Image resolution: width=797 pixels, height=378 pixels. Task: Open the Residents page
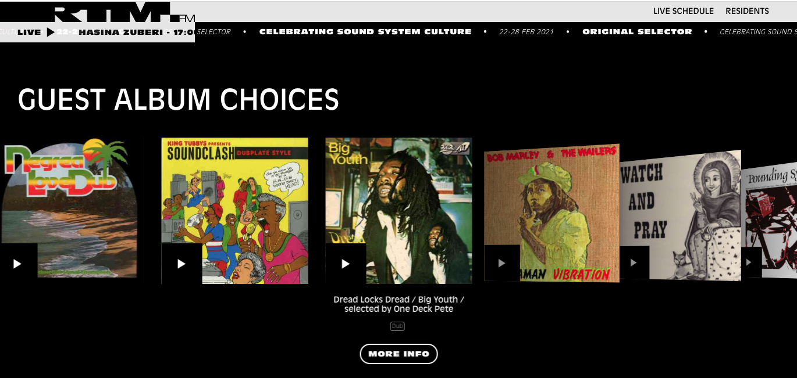[747, 11]
